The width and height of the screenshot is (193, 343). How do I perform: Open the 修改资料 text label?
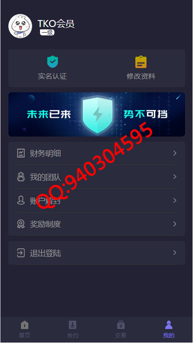(141, 76)
